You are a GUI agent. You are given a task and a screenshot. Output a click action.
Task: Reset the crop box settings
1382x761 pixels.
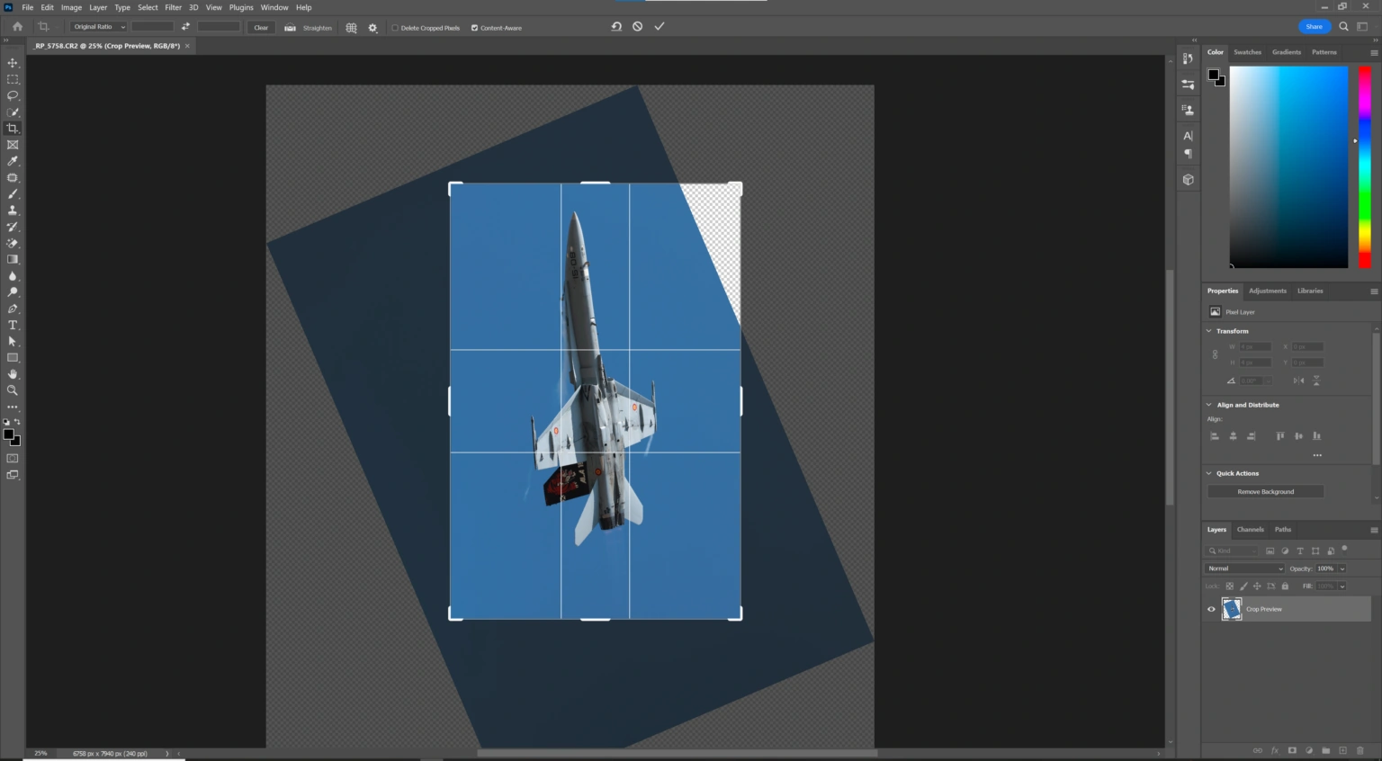coord(616,27)
